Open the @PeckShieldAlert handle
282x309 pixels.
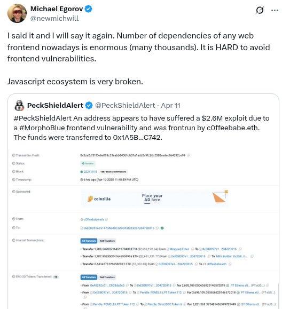(125, 106)
